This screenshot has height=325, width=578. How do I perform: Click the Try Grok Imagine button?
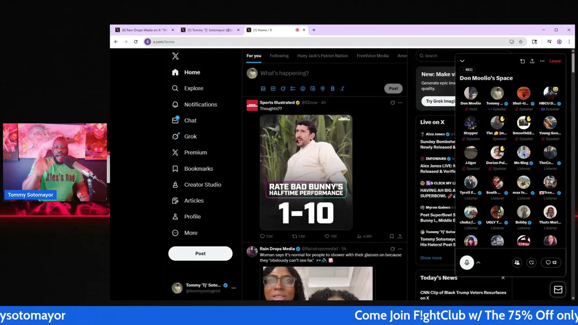[440, 101]
